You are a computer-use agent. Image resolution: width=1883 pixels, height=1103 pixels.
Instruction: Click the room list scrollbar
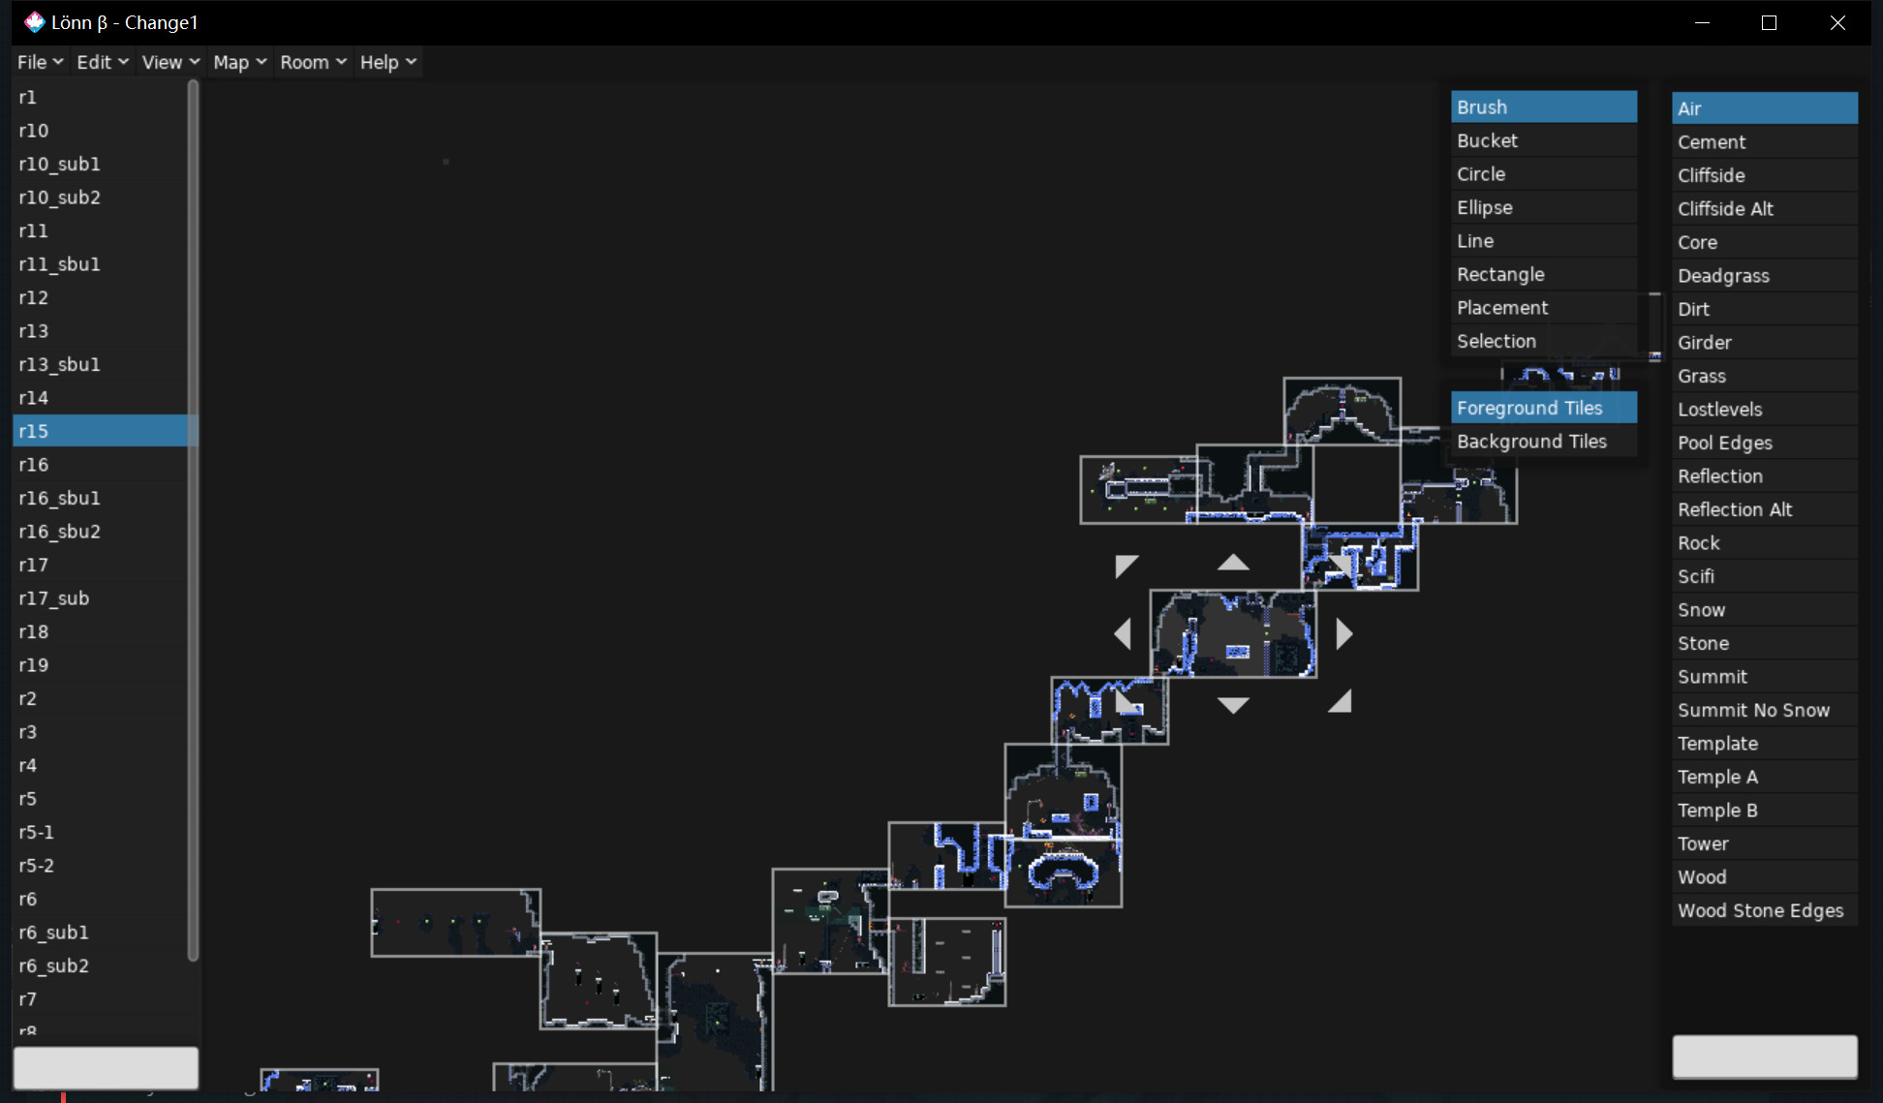(193, 523)
